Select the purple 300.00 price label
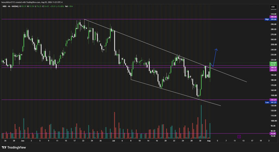The image size is (279, 152). pos(273,17)
